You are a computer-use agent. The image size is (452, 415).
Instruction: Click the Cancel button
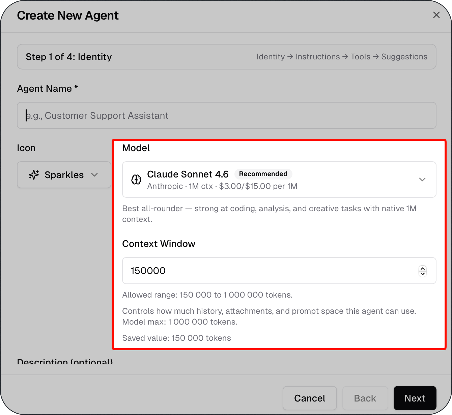pyautogui.click(x=310, y=398)
